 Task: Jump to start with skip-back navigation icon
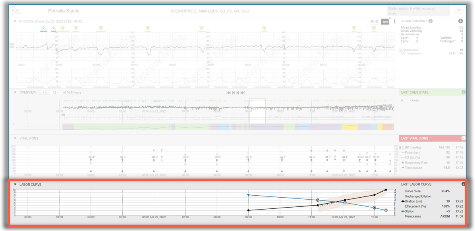point(229,93)
